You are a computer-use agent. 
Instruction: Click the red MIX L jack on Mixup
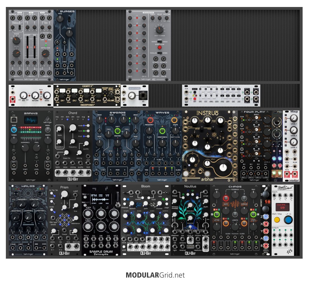tap(287, 174)
